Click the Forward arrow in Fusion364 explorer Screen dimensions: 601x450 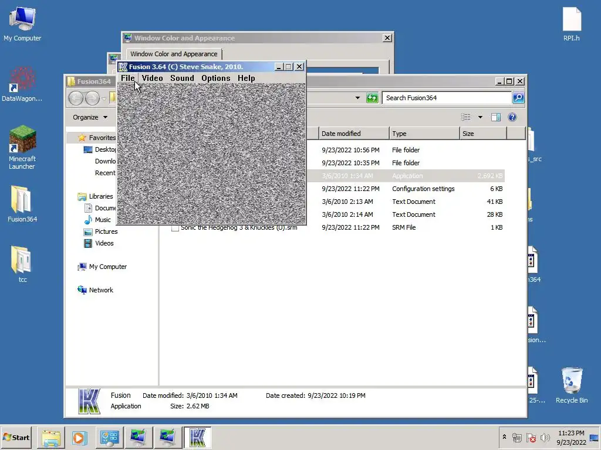pos(92,98)
